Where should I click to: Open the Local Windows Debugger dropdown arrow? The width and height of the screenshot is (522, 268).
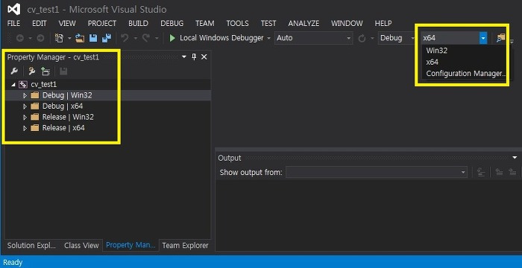268,38
